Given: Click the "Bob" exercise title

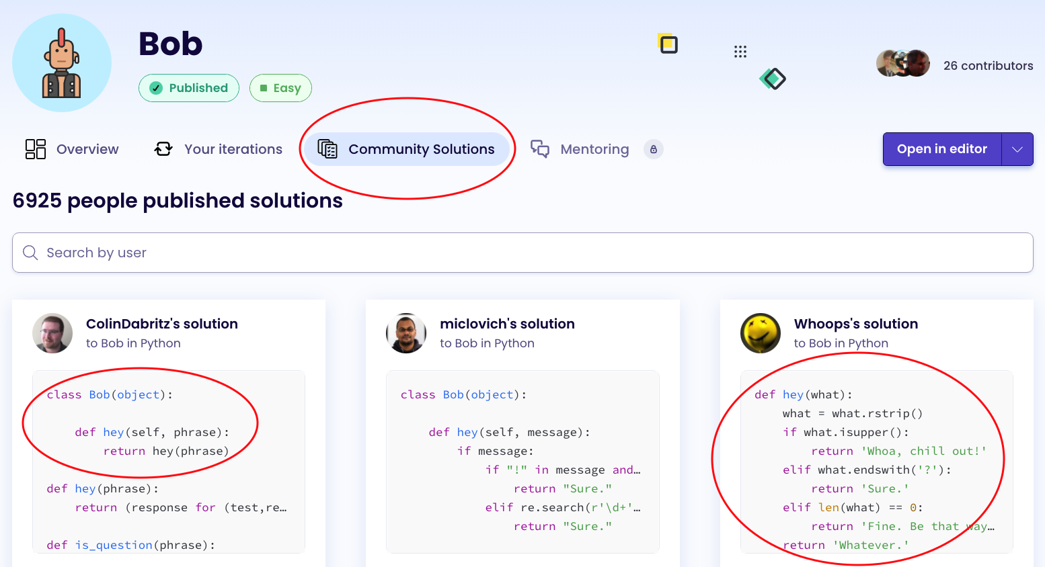Looking at the screenshot, I should (x=171, y=44).
